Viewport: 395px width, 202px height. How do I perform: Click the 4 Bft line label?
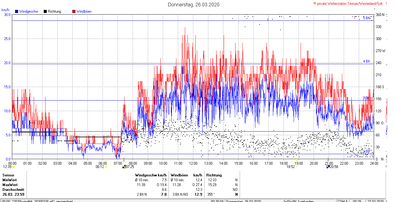[x=366, y=61]
